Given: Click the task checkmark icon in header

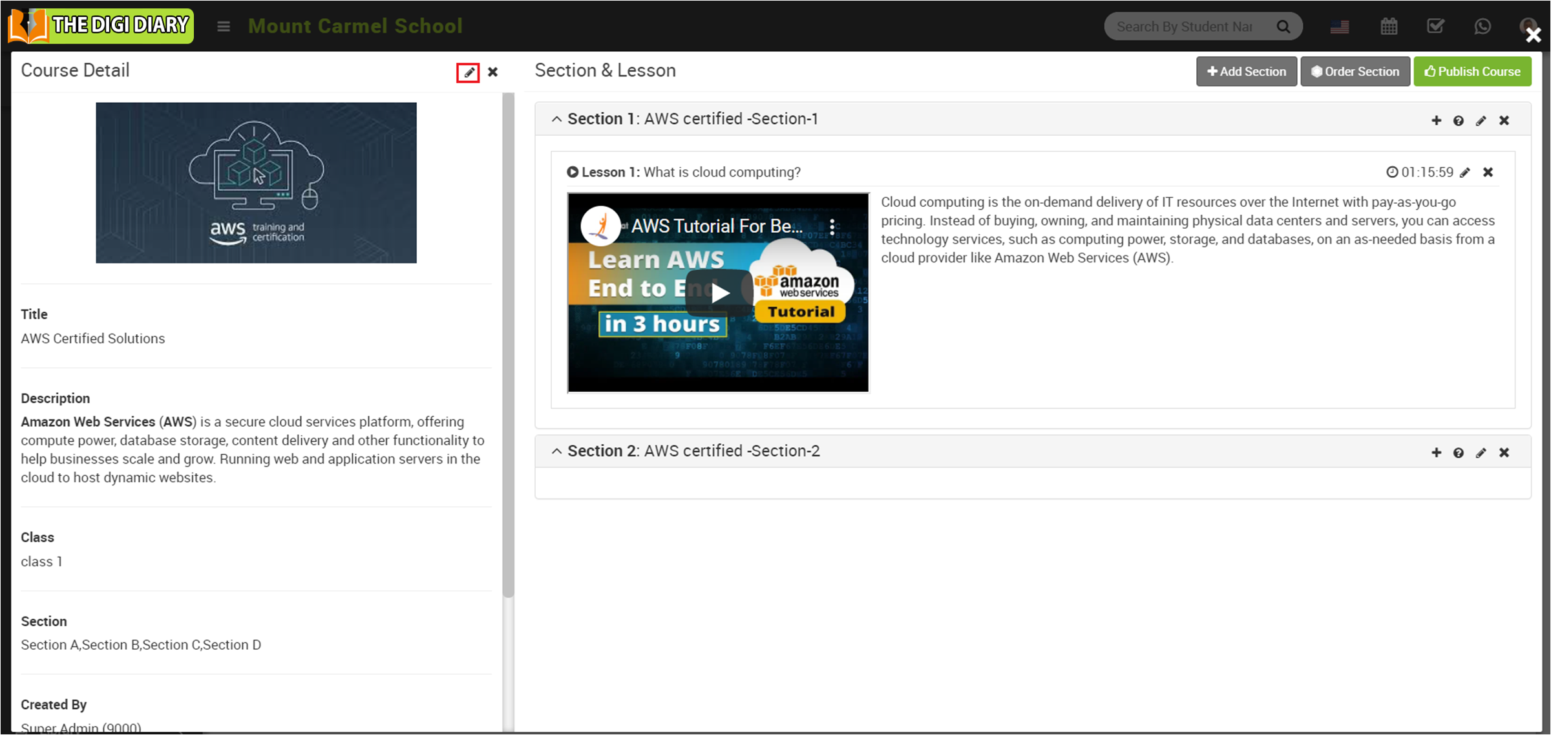Looking at the screenshot, I should click(1435, 27).
